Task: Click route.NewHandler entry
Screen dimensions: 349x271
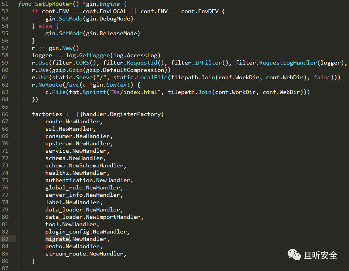Action: (x=72, y=122)
